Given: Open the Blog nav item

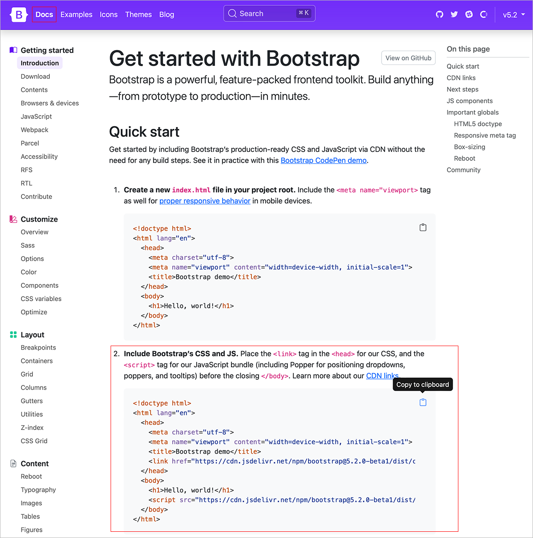Looking at the screenshot, I should [167, 15].
